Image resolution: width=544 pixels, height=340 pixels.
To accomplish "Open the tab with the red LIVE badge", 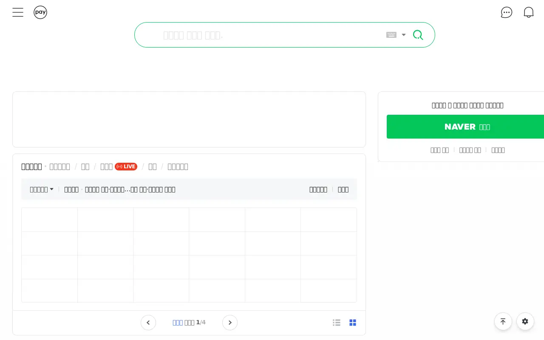I will [119, 167].
